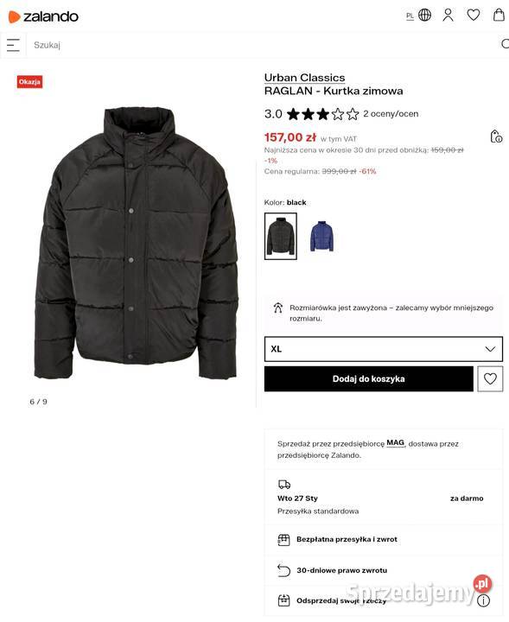The image size is (509, 622).
Task: Open the MAG seller link
Action: click(395, 442)
